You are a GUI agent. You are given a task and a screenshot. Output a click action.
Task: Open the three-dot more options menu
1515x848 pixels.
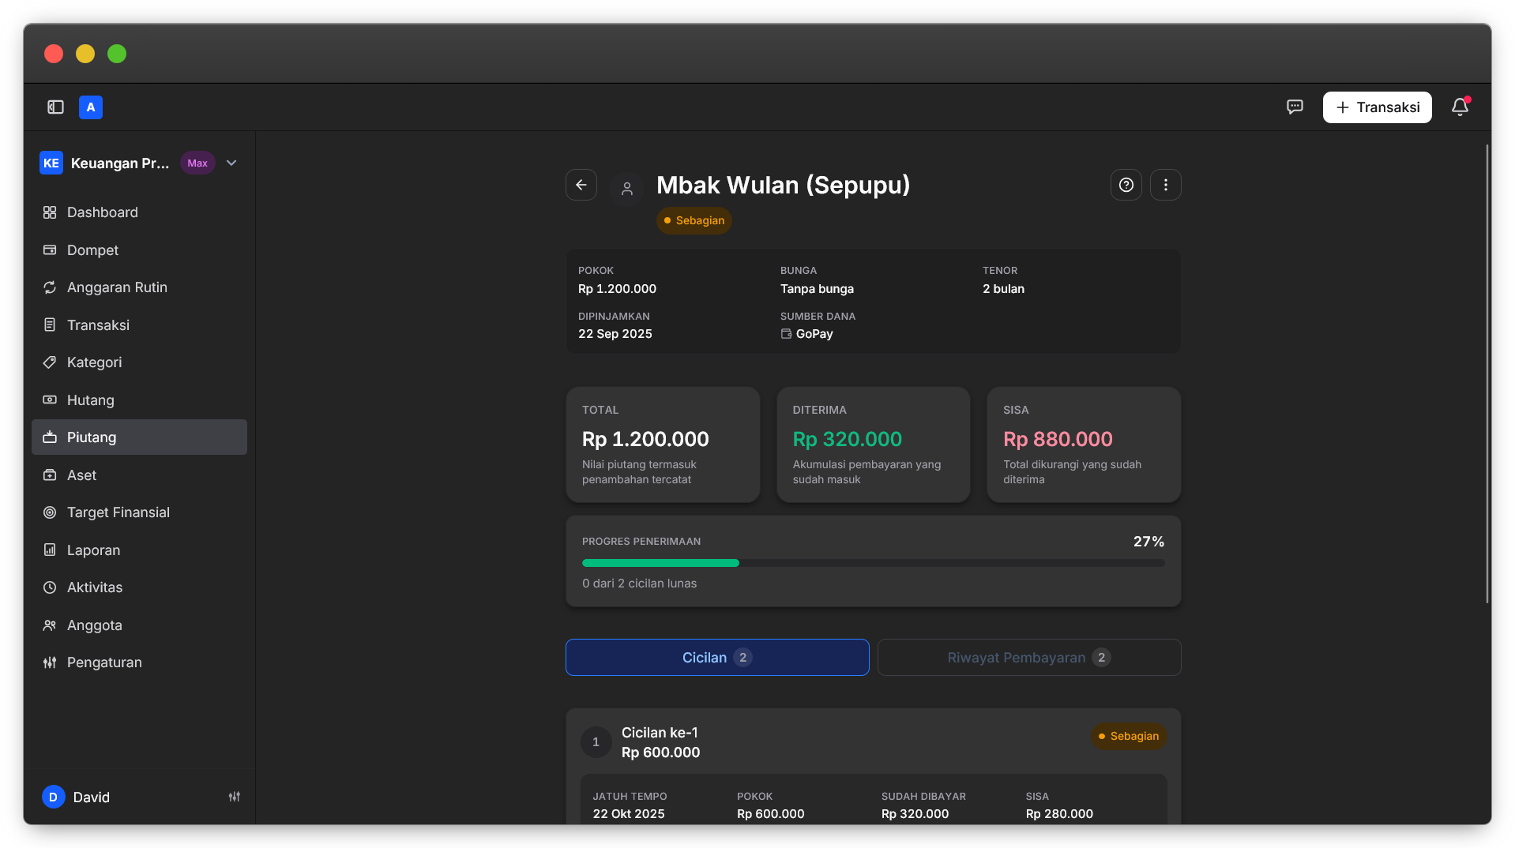pos(1166,185)
